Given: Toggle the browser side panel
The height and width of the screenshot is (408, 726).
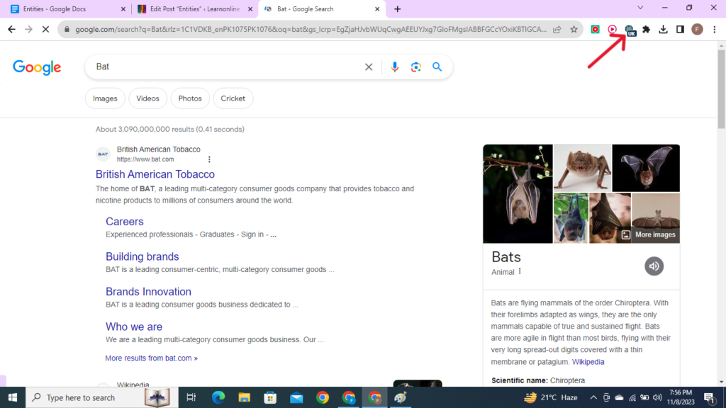Looking at the screenshot, I should [680, 29].
